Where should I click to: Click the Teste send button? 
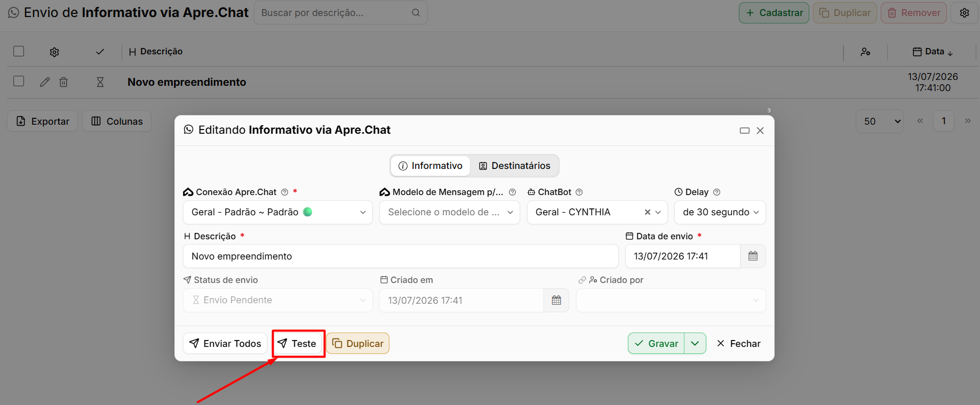point(298,344)
